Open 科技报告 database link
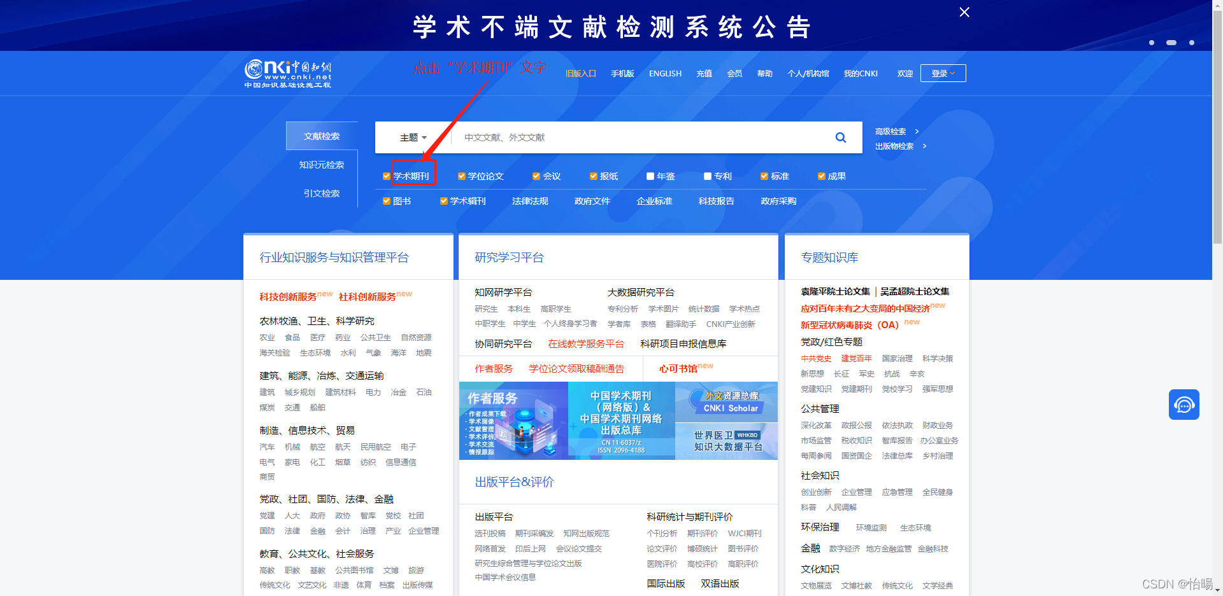Screen dimensions: 1223x596 [717, 201]
